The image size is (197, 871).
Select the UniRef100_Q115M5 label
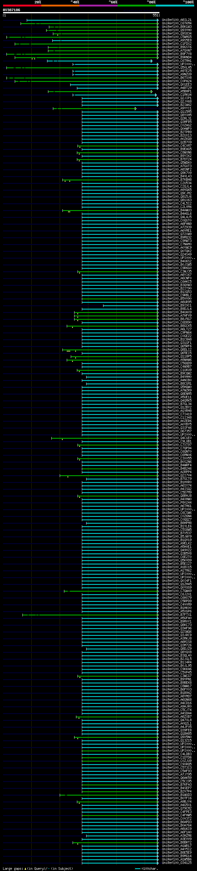point(176,112)
